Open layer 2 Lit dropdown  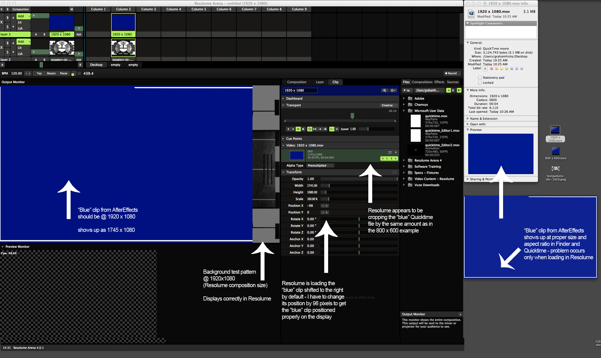click(x=23, y=48)
